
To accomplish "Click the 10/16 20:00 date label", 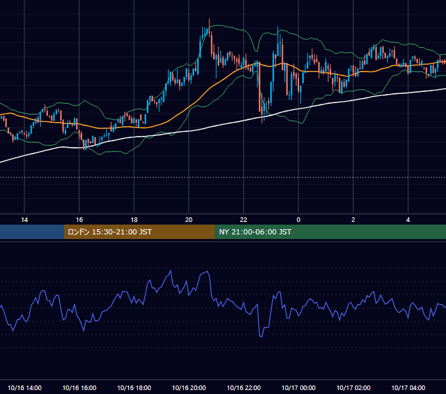I will (x=189, y=387).
